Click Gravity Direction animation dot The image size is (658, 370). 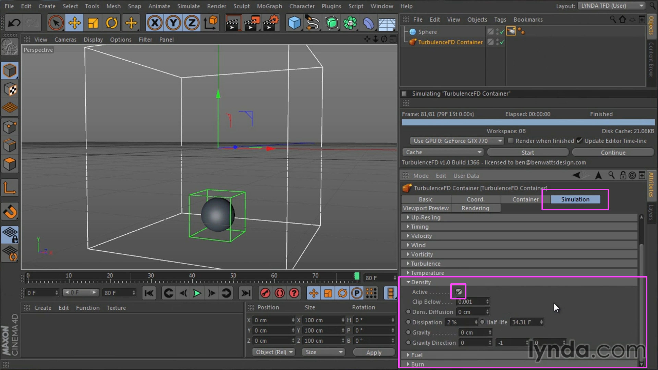coord(408,343)
